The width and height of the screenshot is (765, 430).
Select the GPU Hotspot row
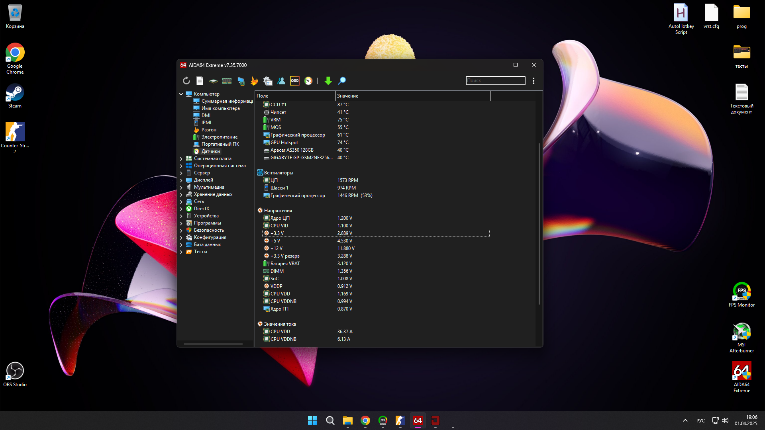coord(376,143)
